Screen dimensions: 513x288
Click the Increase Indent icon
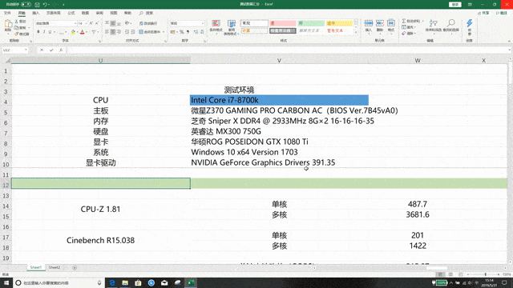(x=133, y=32)
